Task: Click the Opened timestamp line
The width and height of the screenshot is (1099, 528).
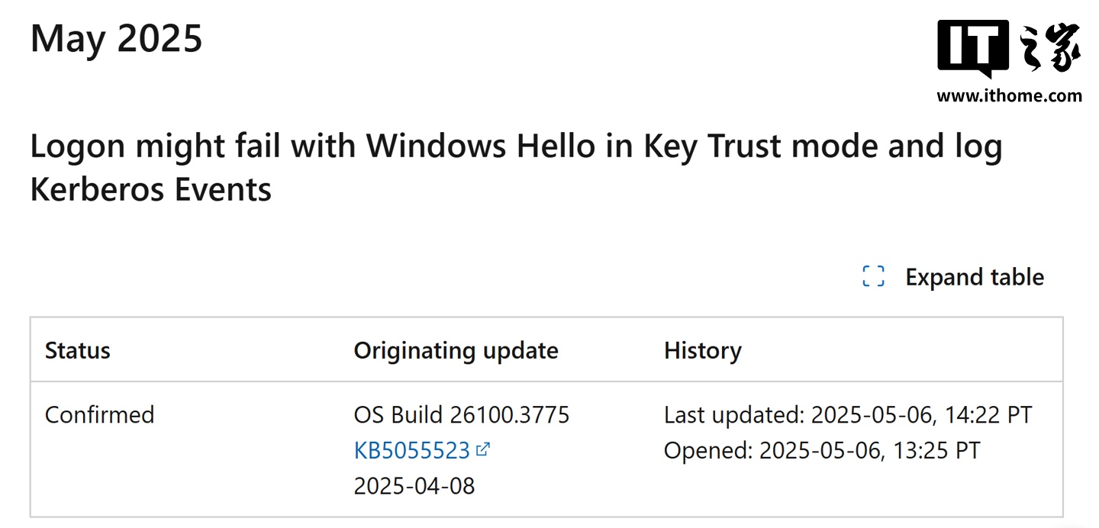Action: (x=822, y=450)
